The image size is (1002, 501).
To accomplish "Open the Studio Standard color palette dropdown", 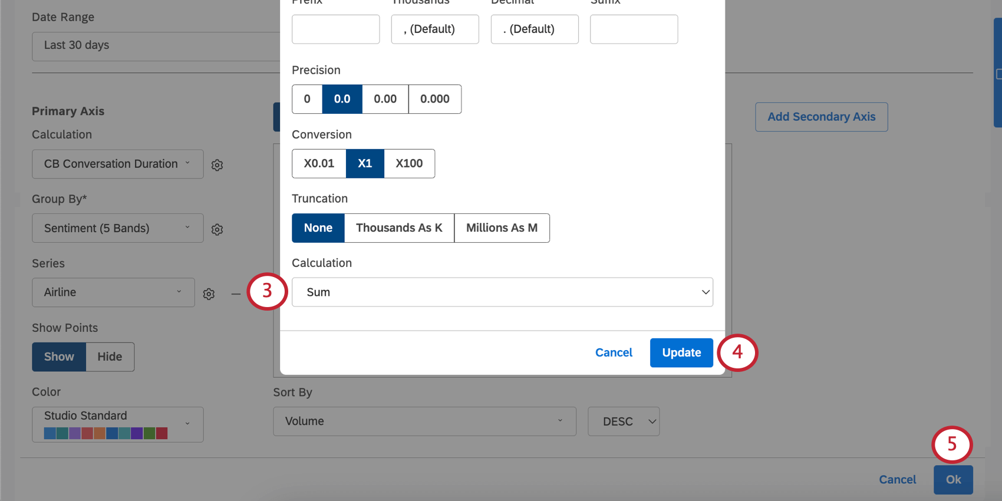I will (x=117, y=416).
